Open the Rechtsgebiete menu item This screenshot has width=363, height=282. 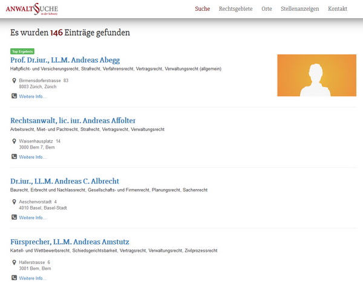236,9
